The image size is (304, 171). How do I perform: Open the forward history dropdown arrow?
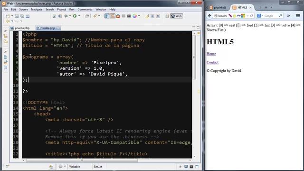pyautogui.click(x=21, y=21)
